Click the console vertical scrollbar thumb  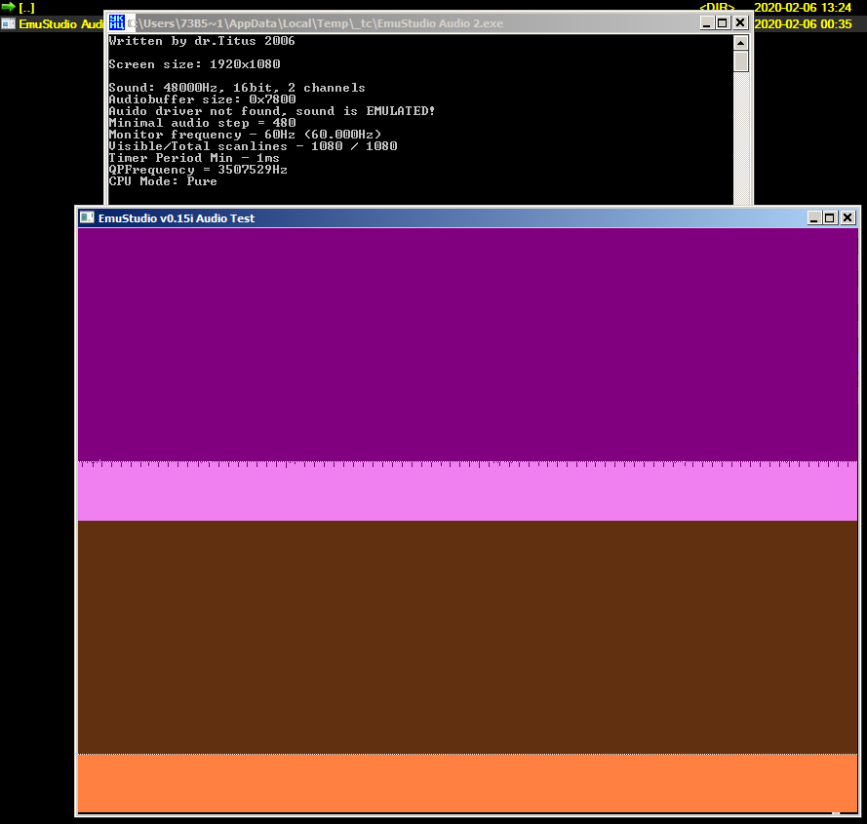pyautogui.click(x=741, y=60)
